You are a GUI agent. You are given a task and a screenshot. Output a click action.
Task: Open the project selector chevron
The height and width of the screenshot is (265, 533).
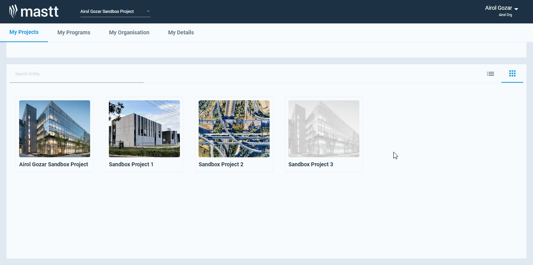[148, 11]
